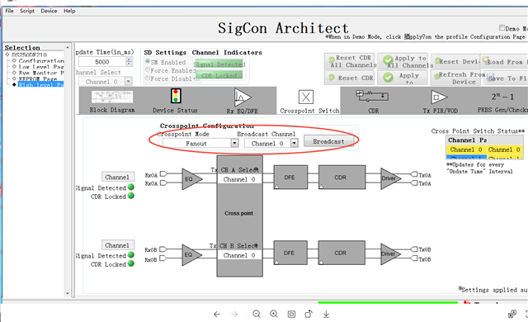Viewport: 528px width, 322px height.
Task: Click channel A Driver block
Action: 390,178
